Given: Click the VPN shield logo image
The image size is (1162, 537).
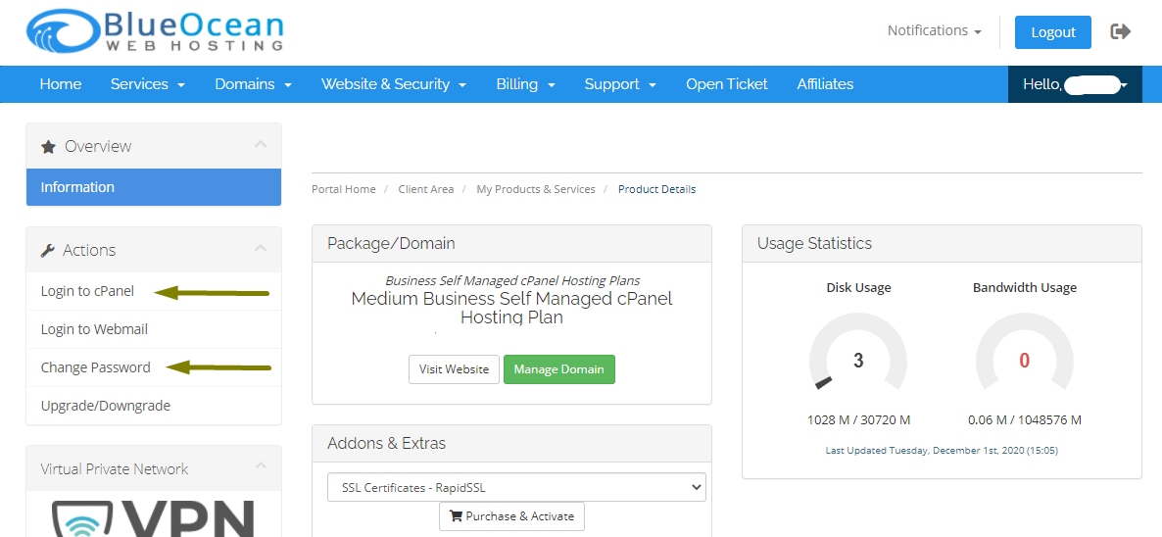Looking at the screenshot, I should (x=153, y=517).
